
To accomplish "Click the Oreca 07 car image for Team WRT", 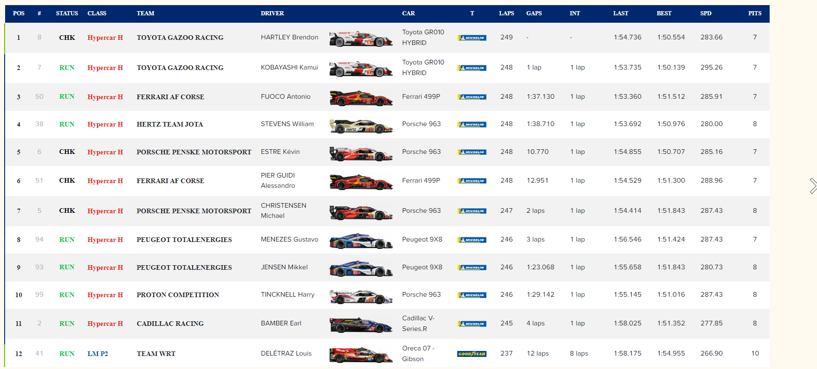I will (361, 355).
